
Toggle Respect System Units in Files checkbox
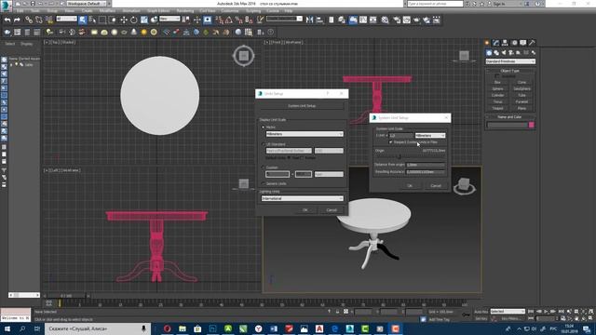click(x=390, y=142)
